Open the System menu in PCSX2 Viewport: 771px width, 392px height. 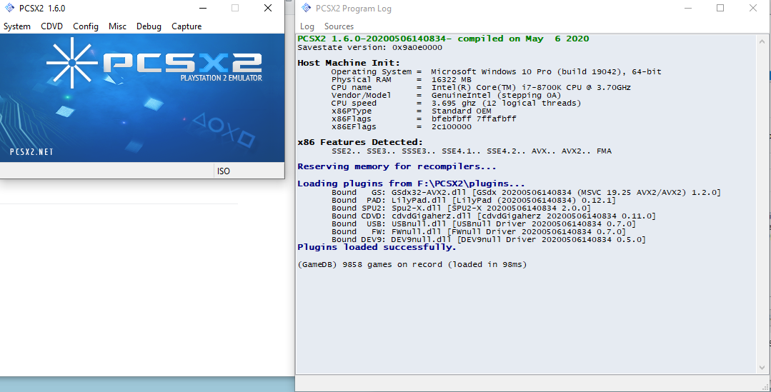(16, 26)
